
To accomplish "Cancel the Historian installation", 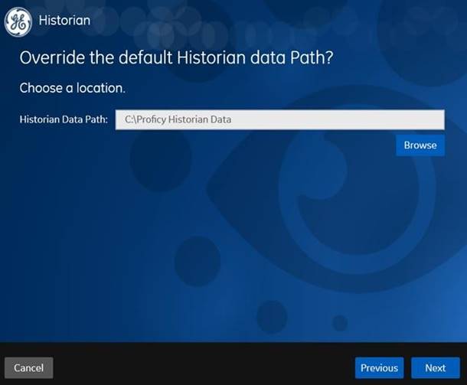I will (x=29, y=368).
